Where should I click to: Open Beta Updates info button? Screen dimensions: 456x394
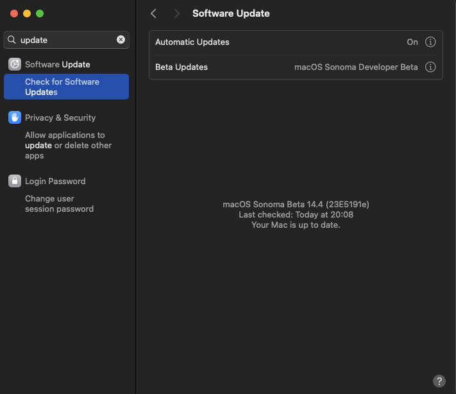click(430, 67)
